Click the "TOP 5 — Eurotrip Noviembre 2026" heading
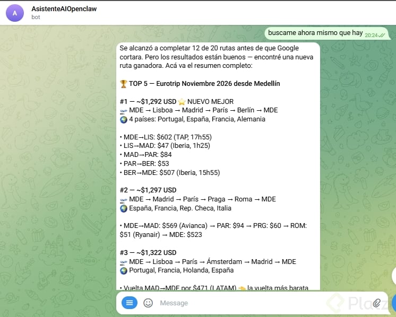This screenshot has width=396, height=317. pos(204,84)
